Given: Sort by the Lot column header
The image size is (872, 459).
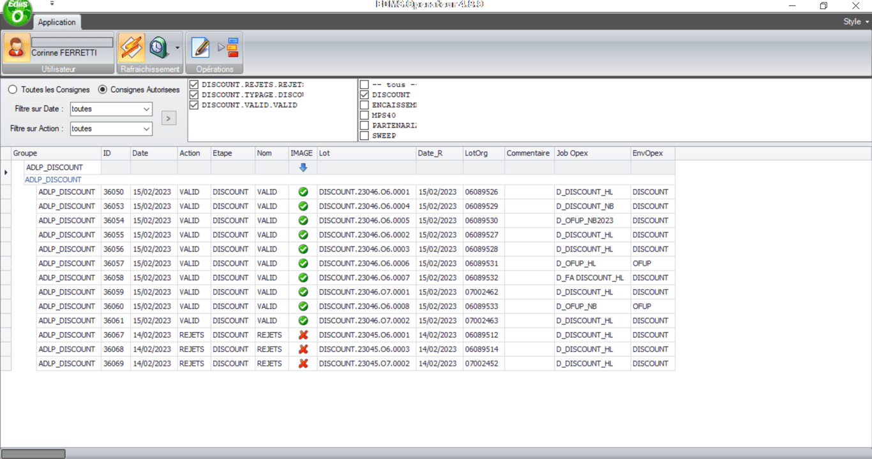Looking at the screenshot, I should point(366,153).
